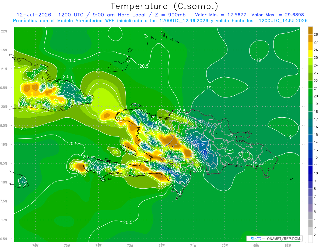323x249 pixels.
Task: Click the '72W' longitude axis label
Action: click(161, 245)
